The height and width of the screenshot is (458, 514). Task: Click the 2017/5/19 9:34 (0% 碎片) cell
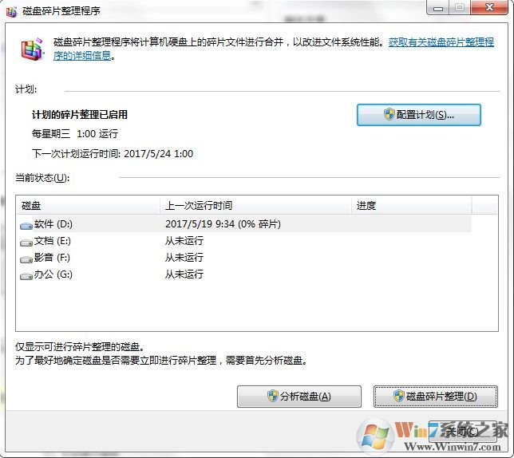[223, 224]
